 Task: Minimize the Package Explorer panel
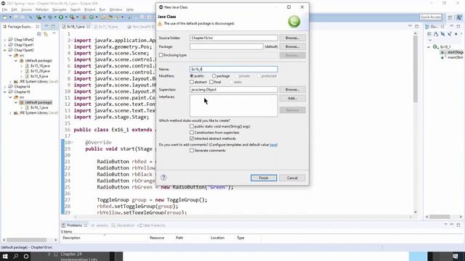click(46, 26)
